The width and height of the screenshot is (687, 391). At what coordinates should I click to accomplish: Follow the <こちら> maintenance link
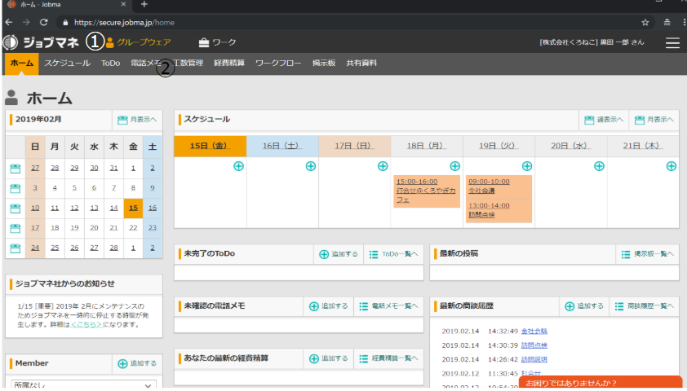86,324
